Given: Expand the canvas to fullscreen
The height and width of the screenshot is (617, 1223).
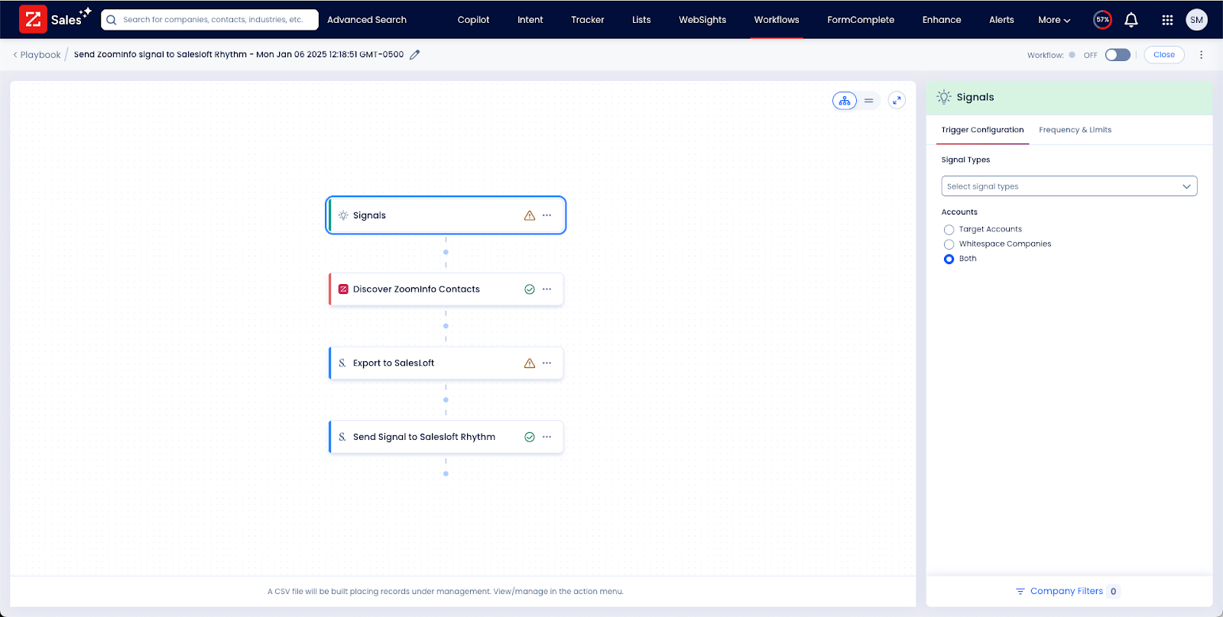Looking at the screenshot, I should point(897,100).
